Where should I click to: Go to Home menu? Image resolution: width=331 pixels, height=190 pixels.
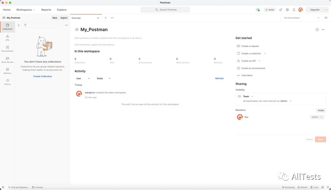click(x=7, y=10)
